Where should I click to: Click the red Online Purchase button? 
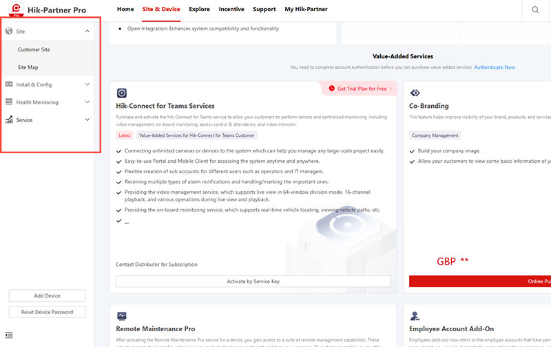click(480, 281)
